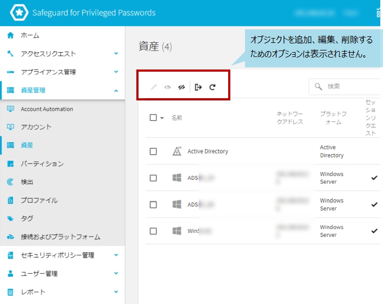Expand the ユーザー管理 chevron
383x304 pixels.
click(x=116, y=273)
